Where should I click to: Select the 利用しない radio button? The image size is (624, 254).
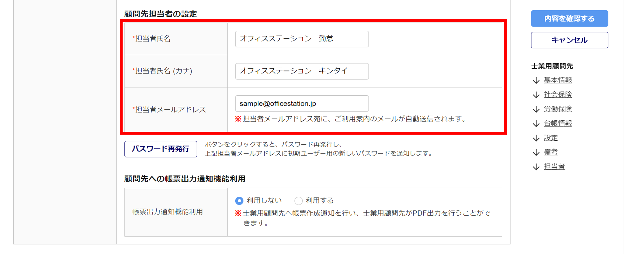[239, 201]
